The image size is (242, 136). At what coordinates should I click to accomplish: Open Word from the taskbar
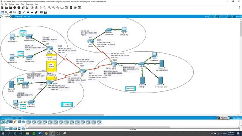pos(40,133)
